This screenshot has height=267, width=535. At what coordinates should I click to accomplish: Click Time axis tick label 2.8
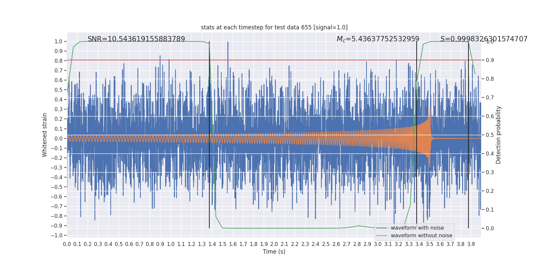click(357, 244)
